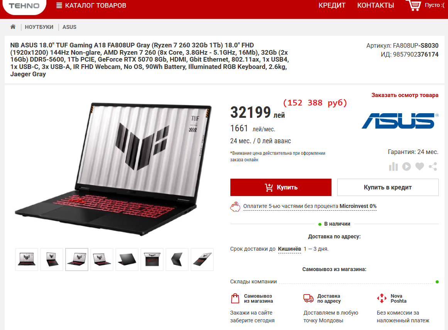
Task: Click Заказать осмотр товара link
Action: (405, 95)
